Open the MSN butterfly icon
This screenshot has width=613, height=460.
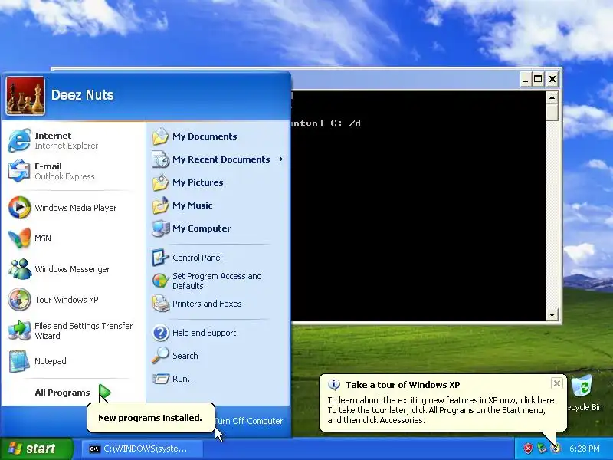[x=19, y=238]
